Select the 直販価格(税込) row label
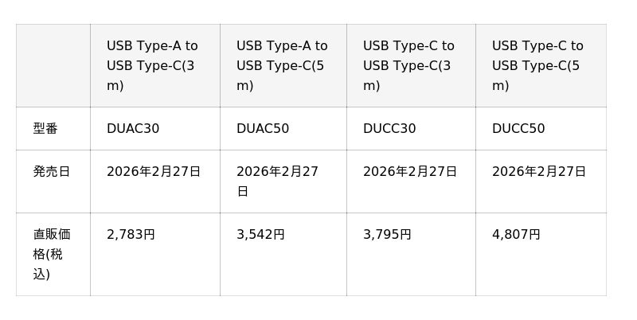The image size is (637, 320). pos(52,254)
